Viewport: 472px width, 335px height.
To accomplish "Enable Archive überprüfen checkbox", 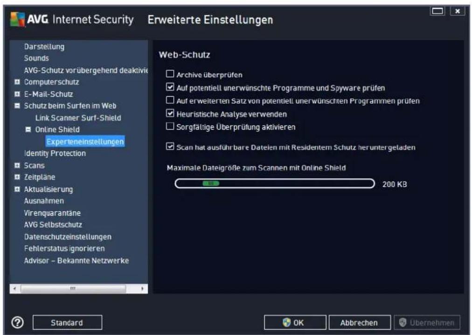I will pos(170,74).
